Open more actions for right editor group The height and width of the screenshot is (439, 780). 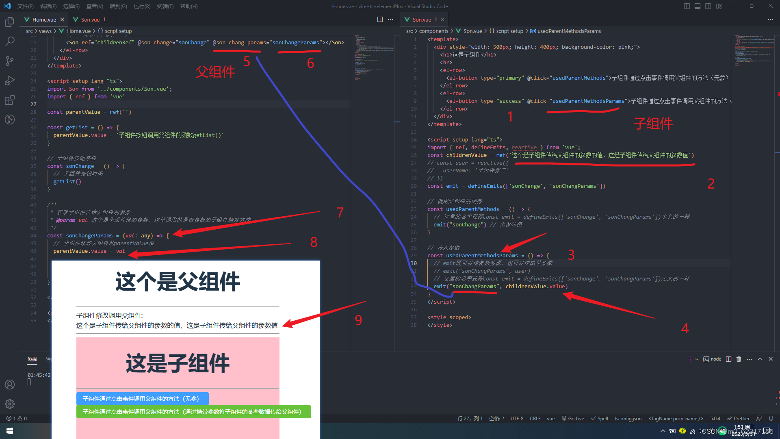pos(771,20)
